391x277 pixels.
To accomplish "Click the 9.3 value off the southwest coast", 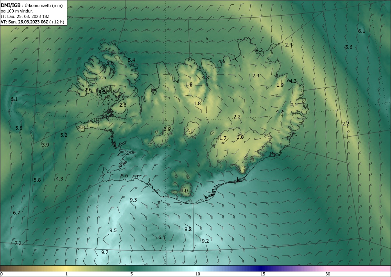I will click(x=133, y=200).
